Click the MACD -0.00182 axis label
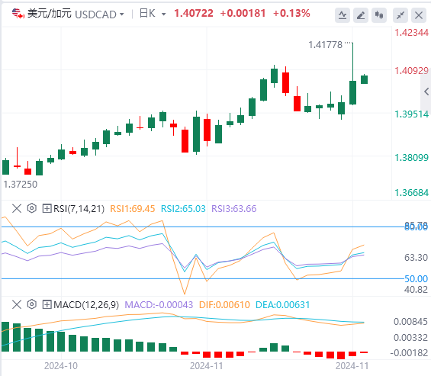The image size is (431, 376). [409, 353]
